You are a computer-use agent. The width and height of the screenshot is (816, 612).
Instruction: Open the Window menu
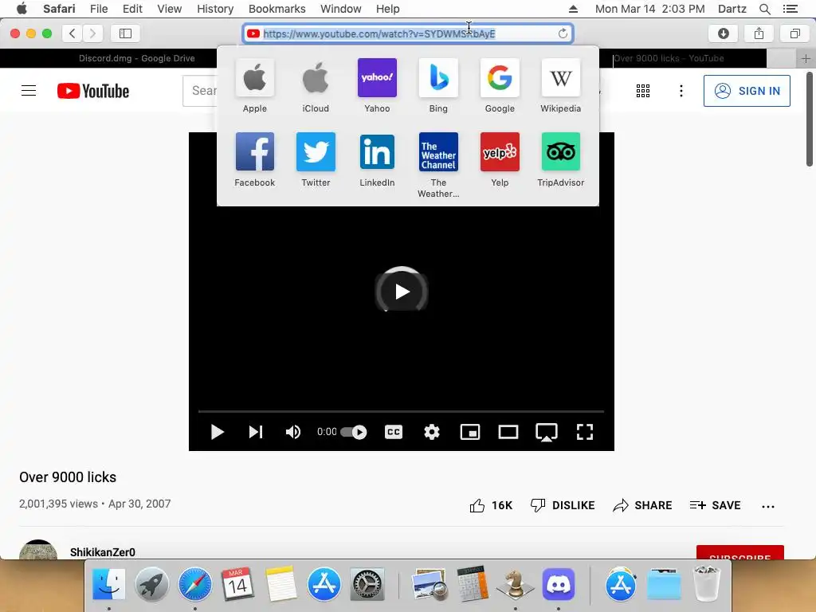pos(341,9)
